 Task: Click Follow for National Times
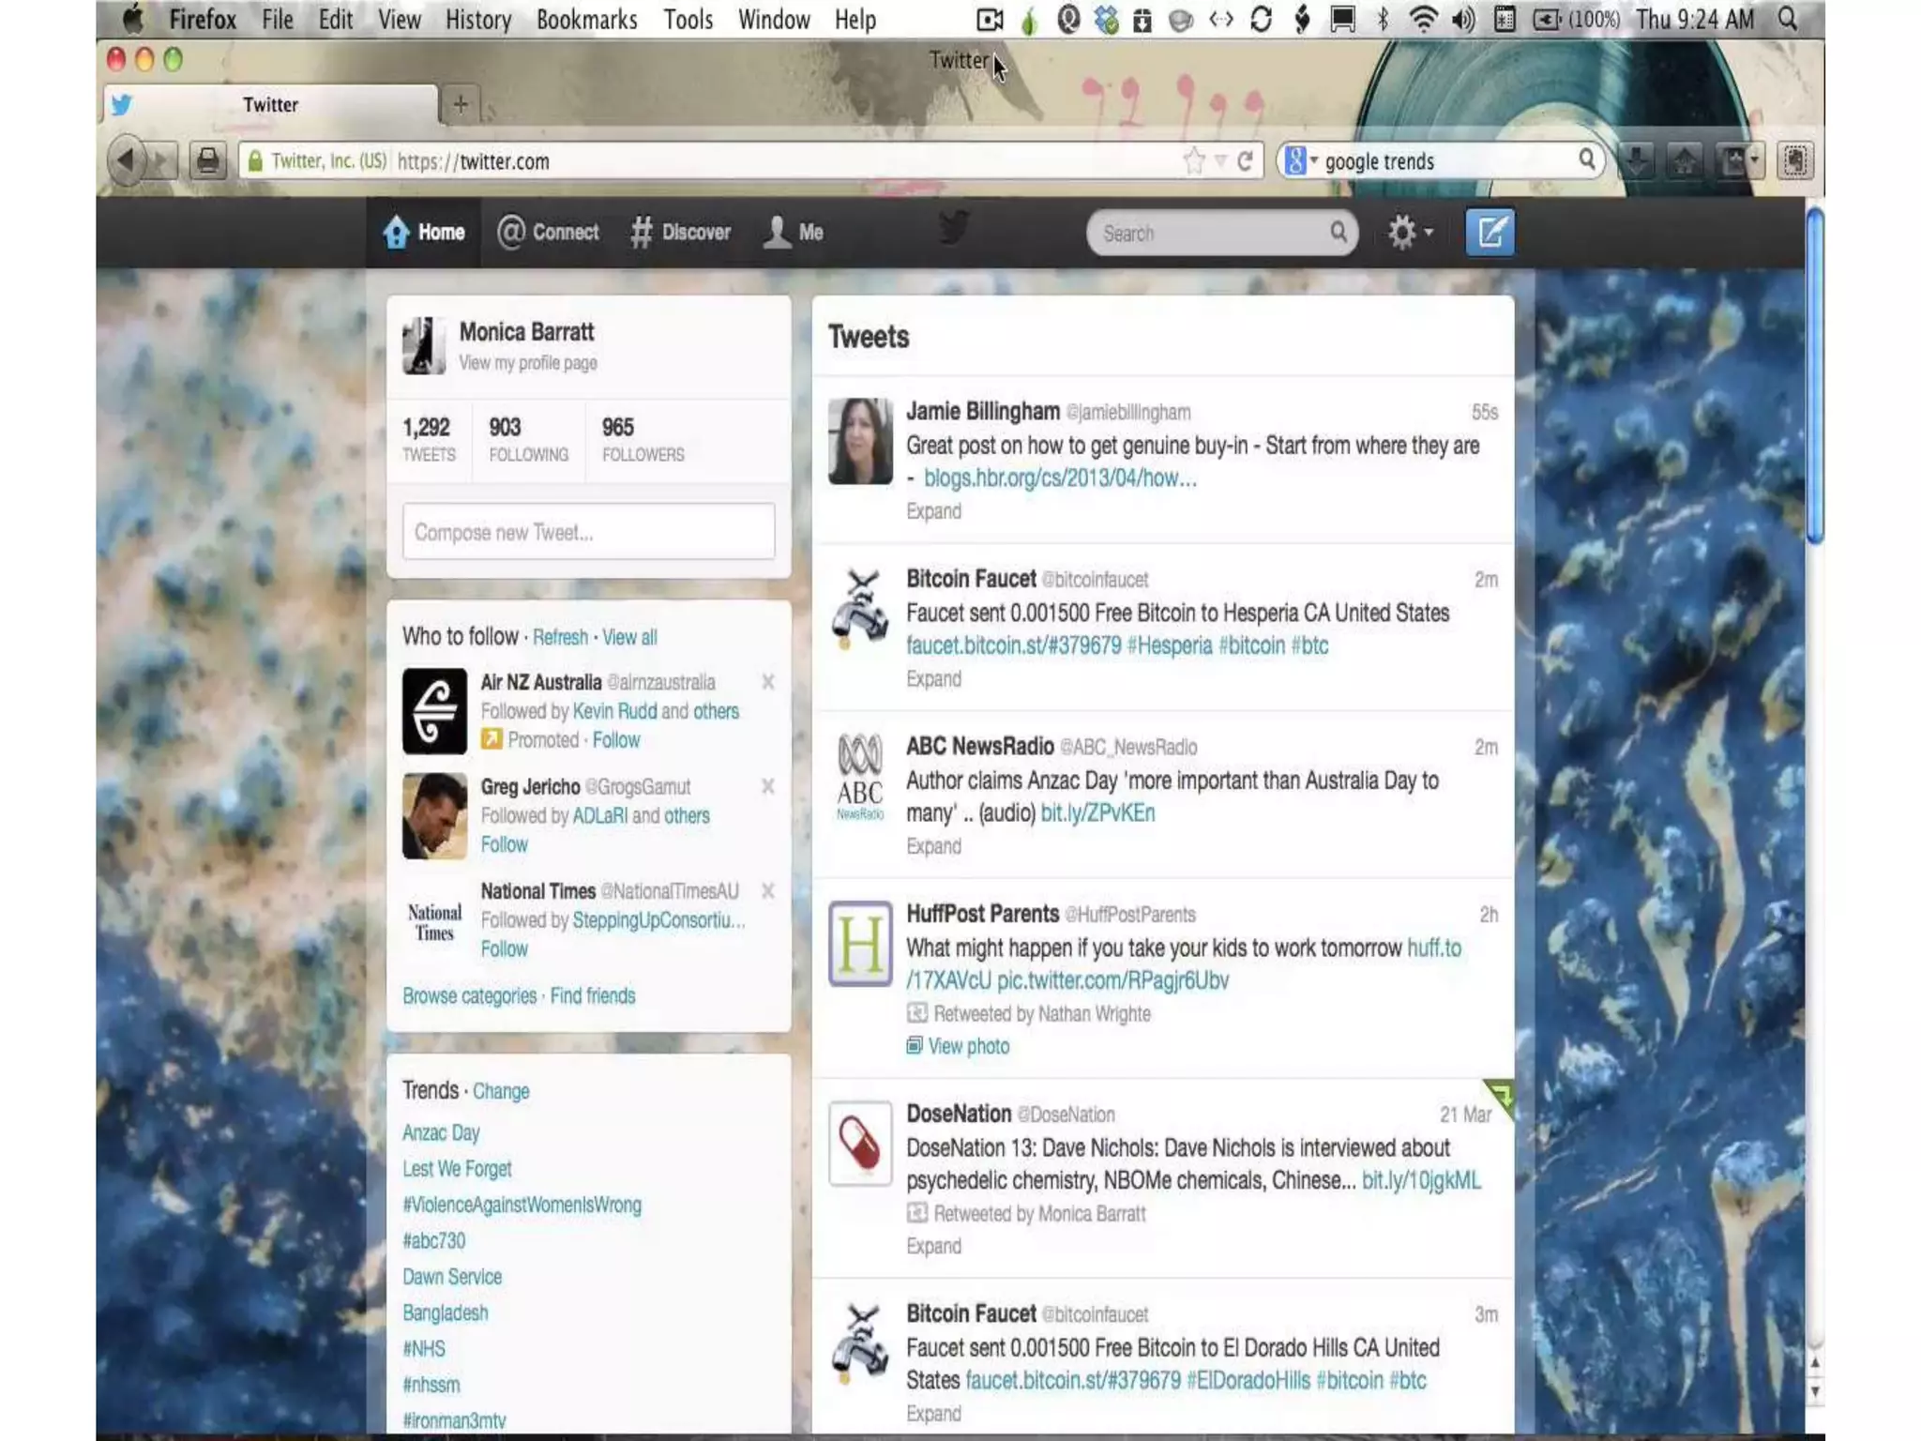click(504, 949)
